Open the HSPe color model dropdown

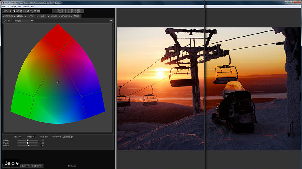[x=7, y=11]
